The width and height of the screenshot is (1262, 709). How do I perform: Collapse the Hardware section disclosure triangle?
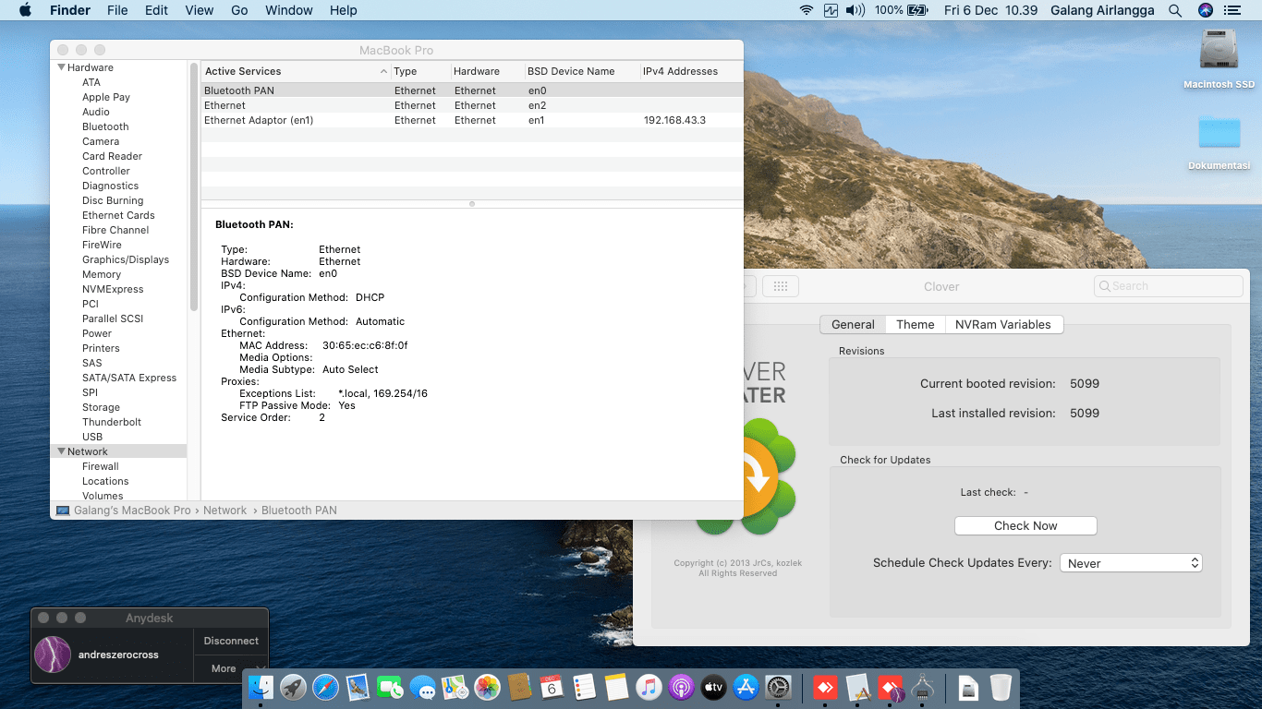61,67
